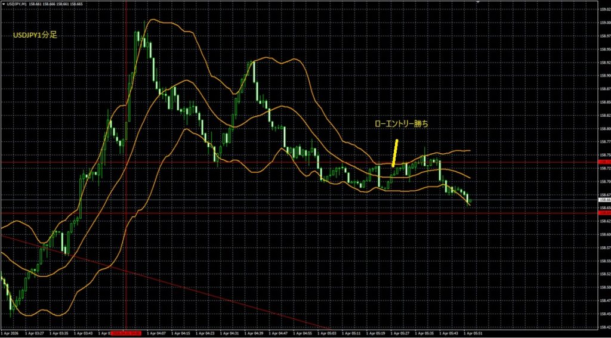611x338 pixels.
Task: Click the upper red price tag on price axis
Action: tap(605, 162)
